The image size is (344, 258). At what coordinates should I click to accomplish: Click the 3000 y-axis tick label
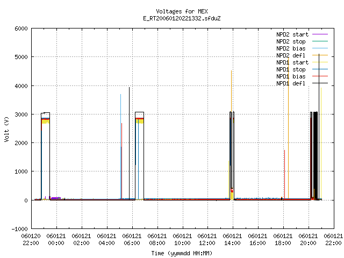[21, 114]
